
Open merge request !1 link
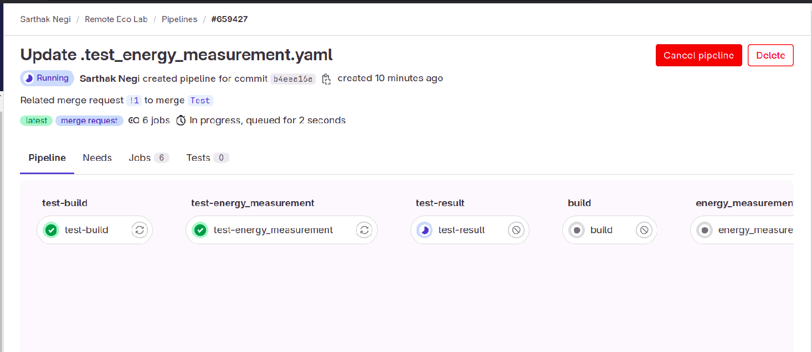133,101
